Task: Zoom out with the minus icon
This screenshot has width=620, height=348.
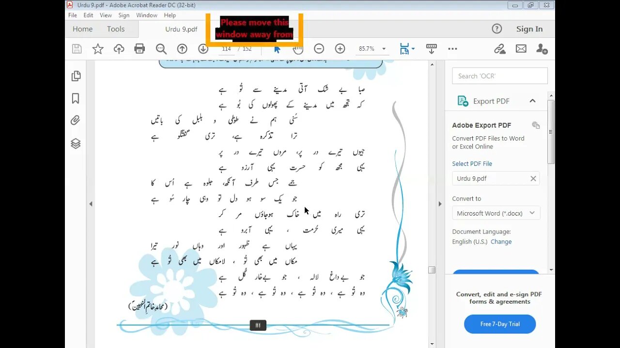Action: (319, 49)
